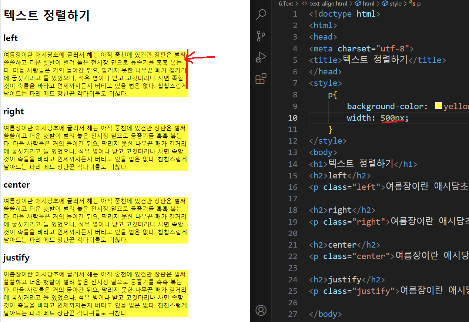
Task: Select 6.Text folder in breadcrumb
Action: coord(286,4)
